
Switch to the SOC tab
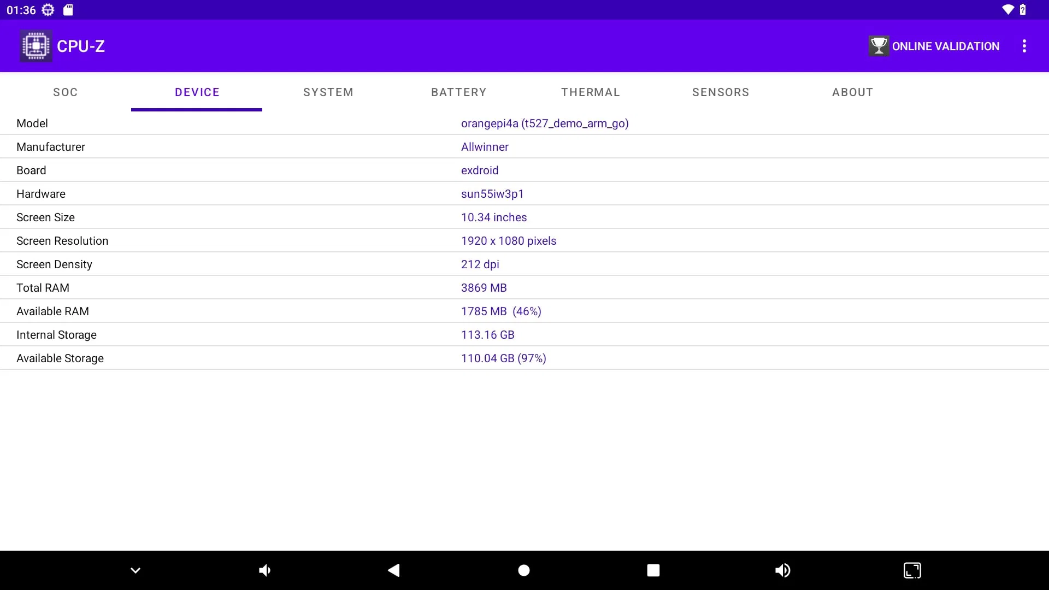[x=66, y=92]
